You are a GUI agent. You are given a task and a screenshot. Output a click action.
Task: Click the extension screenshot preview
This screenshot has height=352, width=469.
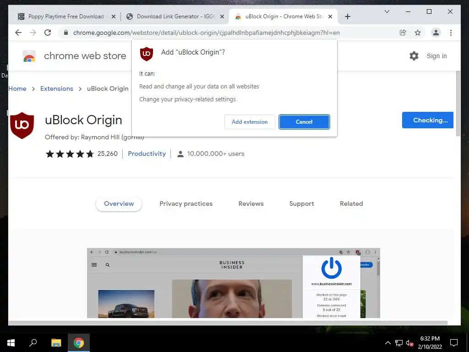pyautogui.click(x=233, y=283)
